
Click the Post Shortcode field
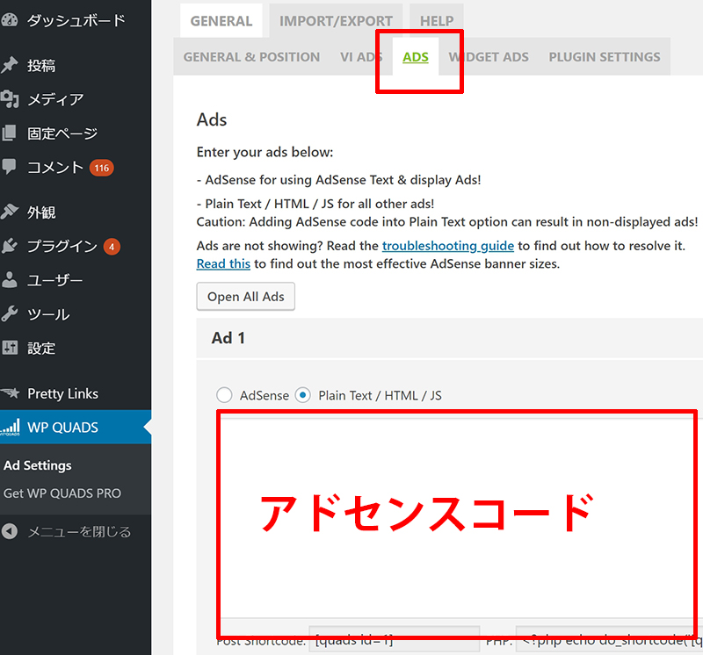click(x=394, y=640)
